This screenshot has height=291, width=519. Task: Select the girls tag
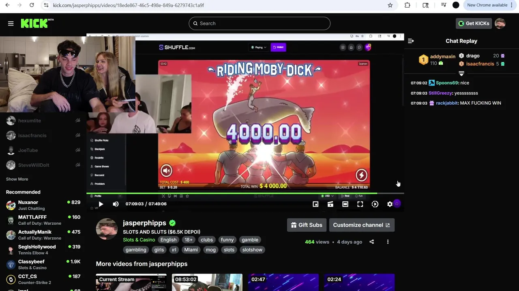point(159,250)
